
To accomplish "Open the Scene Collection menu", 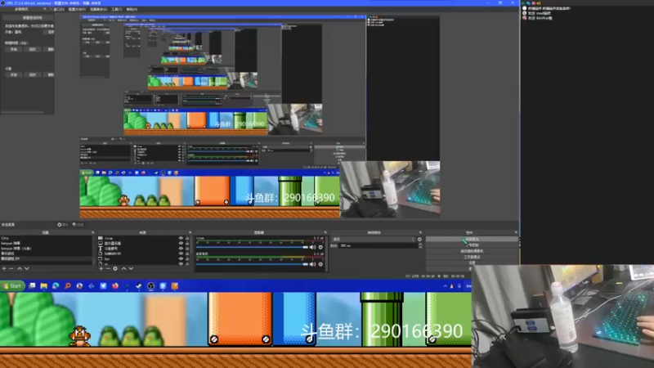I will [98, 9].
